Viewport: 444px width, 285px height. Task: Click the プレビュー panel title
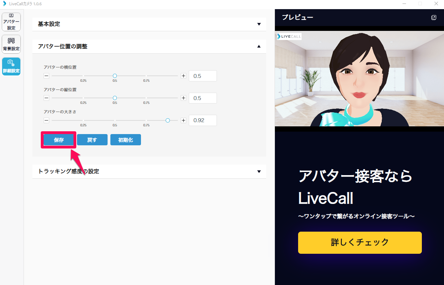pyautogui.click(x=297, y=17)
